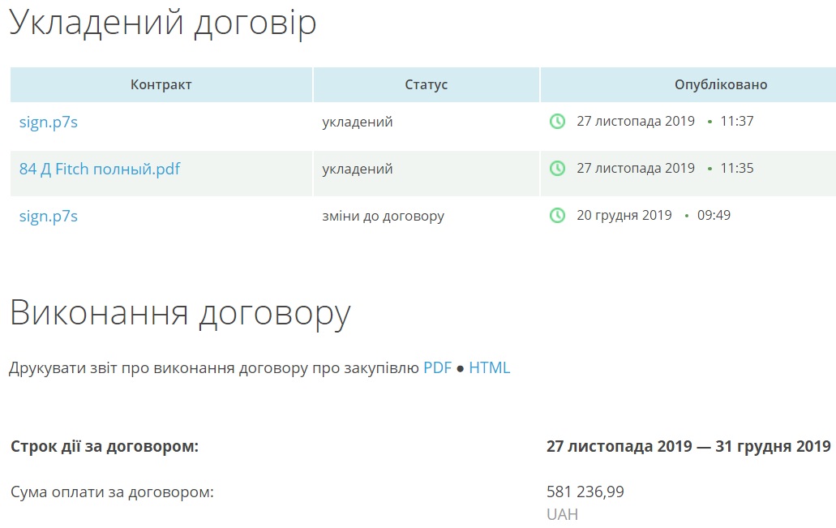Click the Виконання договору heading
The width and height of the screenshot is (836, 528).
click(x=180, y=313)
